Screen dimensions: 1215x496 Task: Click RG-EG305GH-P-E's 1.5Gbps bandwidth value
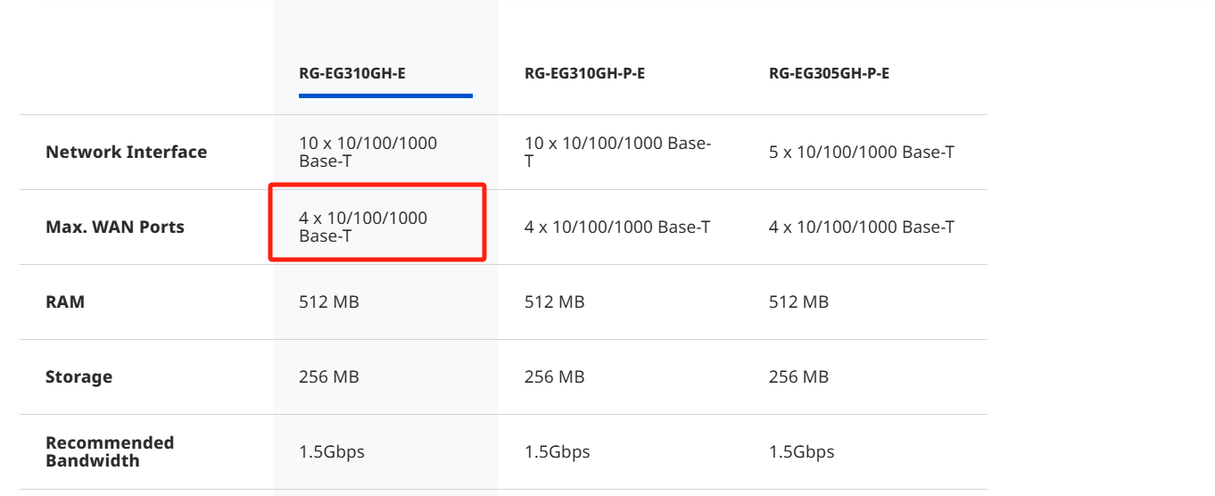[x=801, y=451]
